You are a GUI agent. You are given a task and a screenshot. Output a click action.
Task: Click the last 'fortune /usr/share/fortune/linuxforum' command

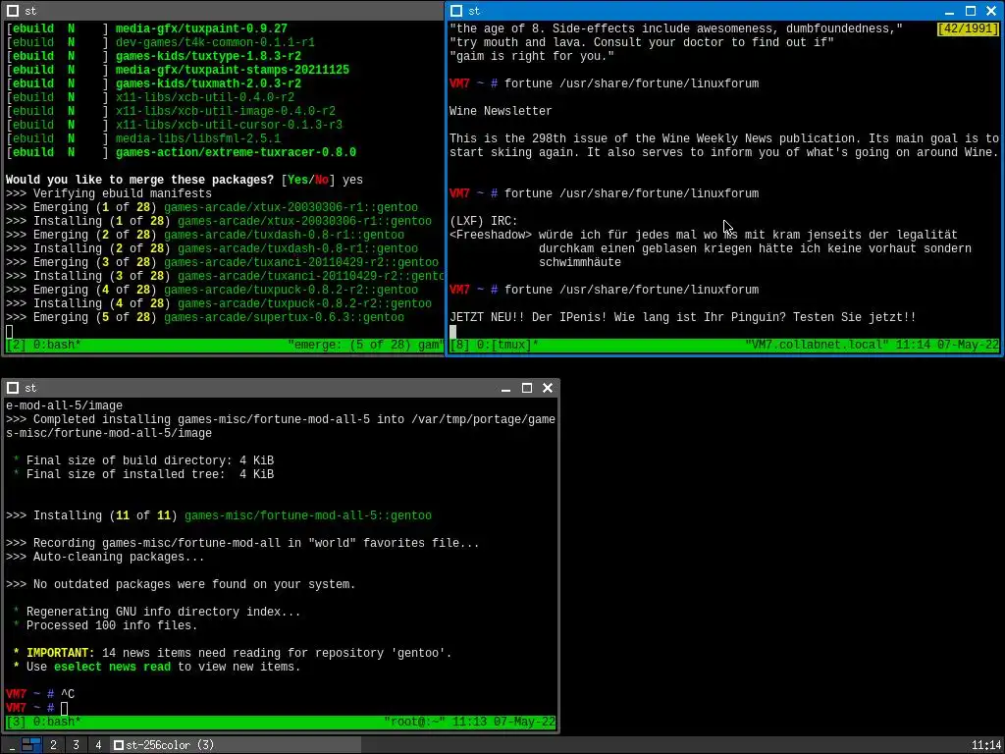pos(632,290)
